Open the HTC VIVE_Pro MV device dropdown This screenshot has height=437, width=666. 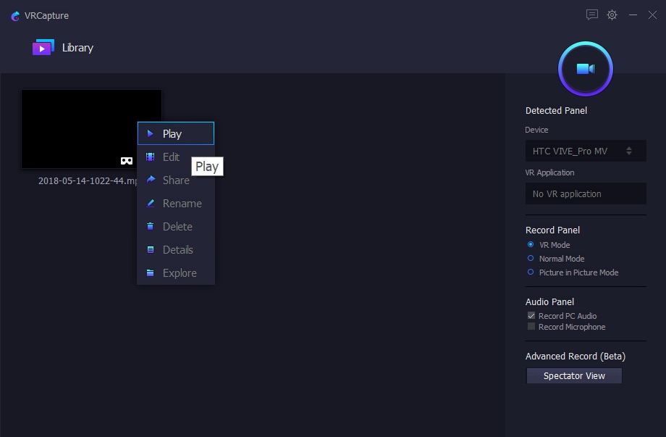(586, 151)
